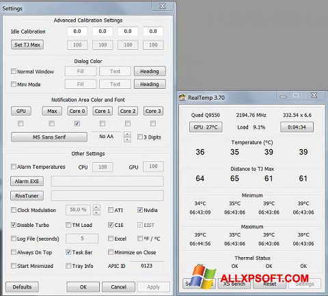Screen dimensions: 328x296
Task: Check the Normal Window checkbox
Action: tap(14, 71)
